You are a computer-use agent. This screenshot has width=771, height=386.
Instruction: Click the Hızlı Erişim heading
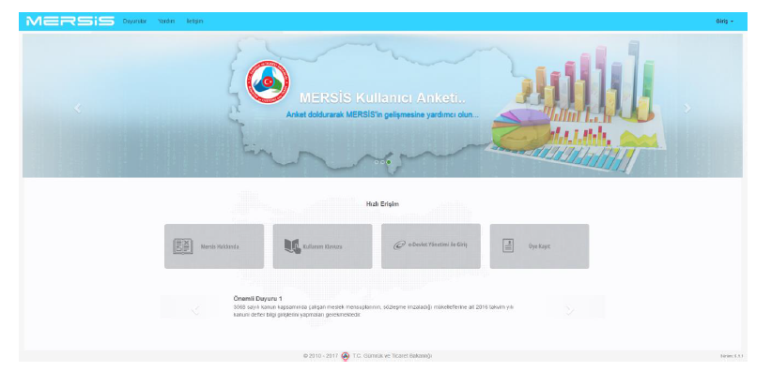(382, 204)
